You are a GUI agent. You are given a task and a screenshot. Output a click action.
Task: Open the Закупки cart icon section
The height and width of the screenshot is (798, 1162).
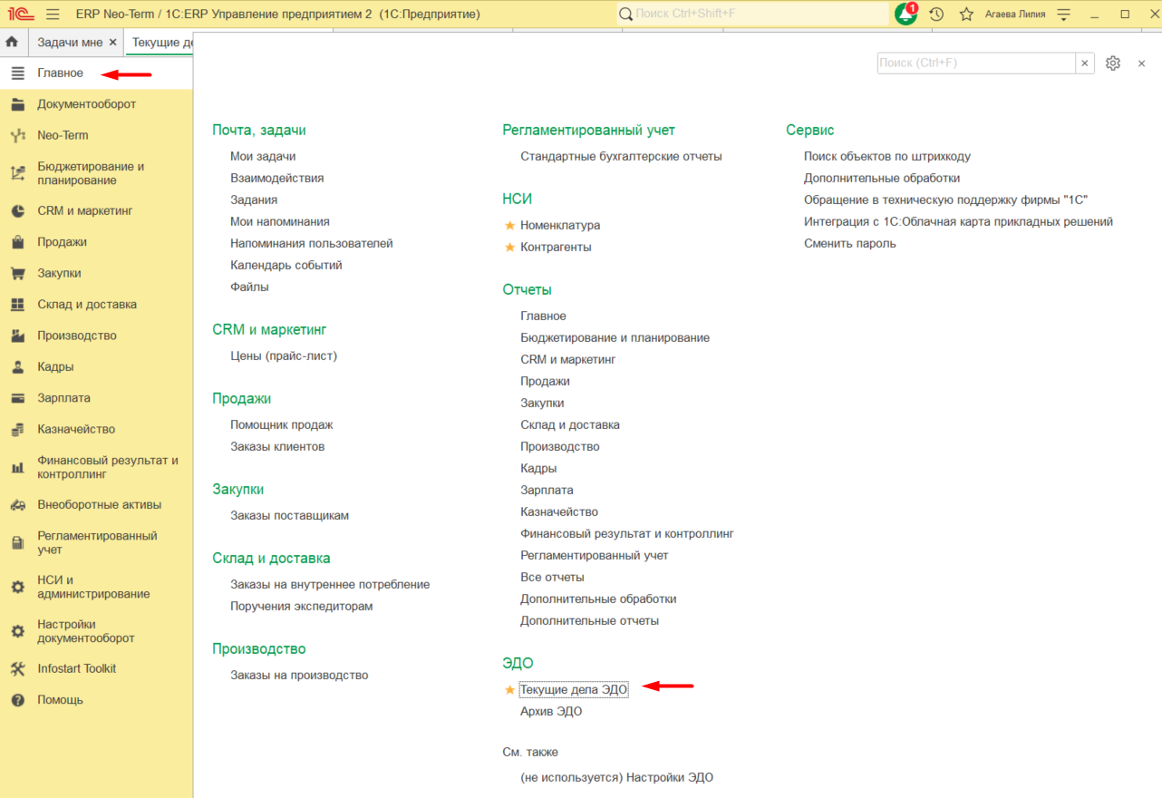point(17,273)
